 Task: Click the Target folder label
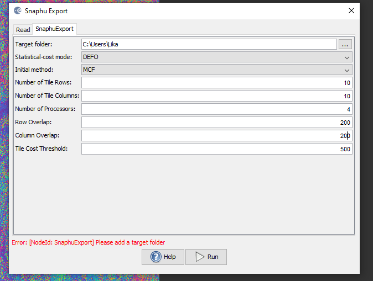pos(34,44)
